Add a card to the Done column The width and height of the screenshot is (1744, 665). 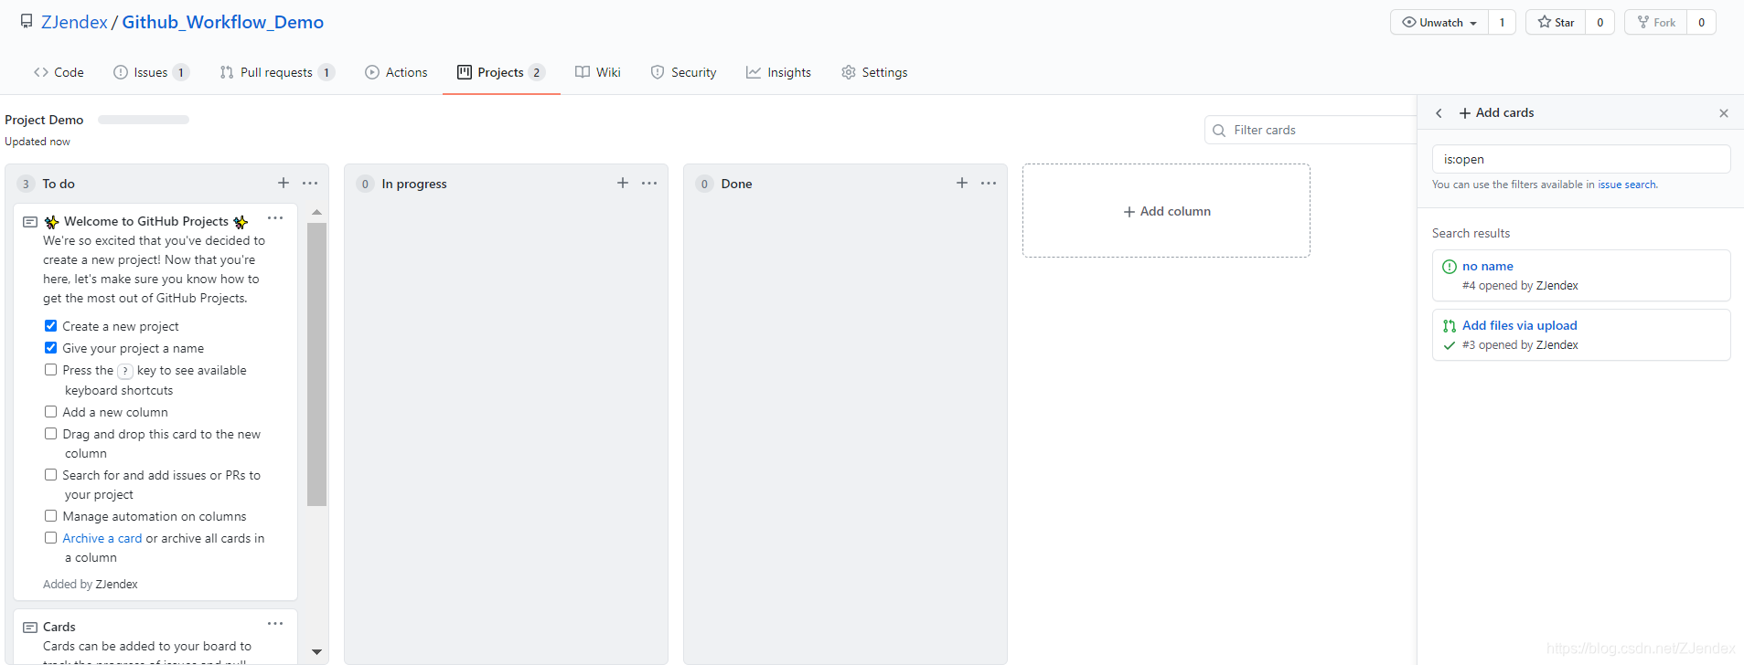[x=962, y=183]
